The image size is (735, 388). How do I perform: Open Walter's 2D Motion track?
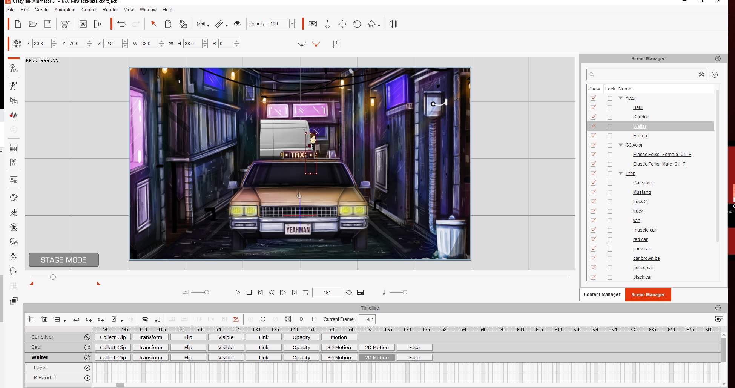[x=377, y=357]
